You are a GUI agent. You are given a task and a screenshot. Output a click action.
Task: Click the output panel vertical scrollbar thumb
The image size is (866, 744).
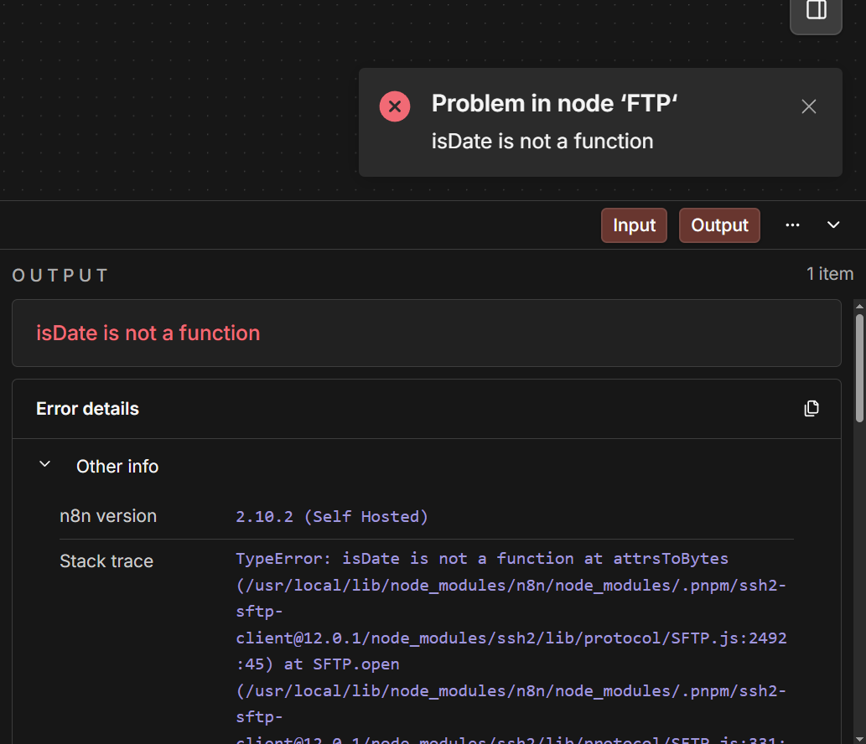859,367
